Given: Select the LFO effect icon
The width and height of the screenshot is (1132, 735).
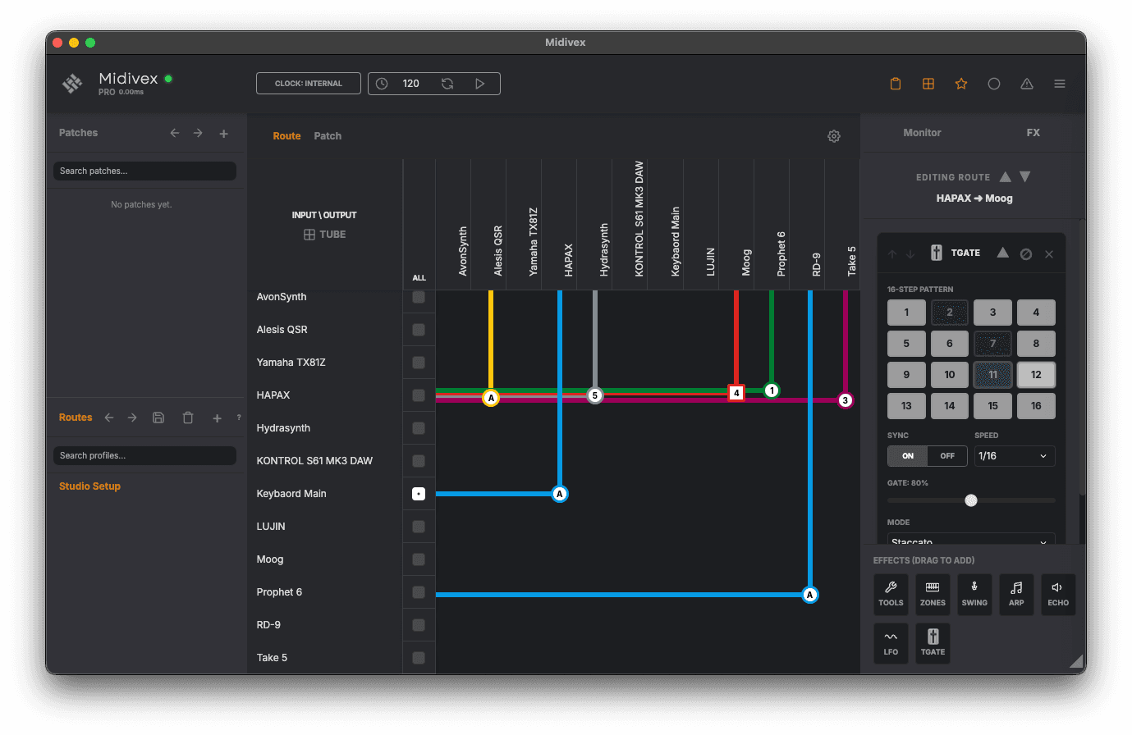Looking at the screenshot, I should (x=891, y=642).
